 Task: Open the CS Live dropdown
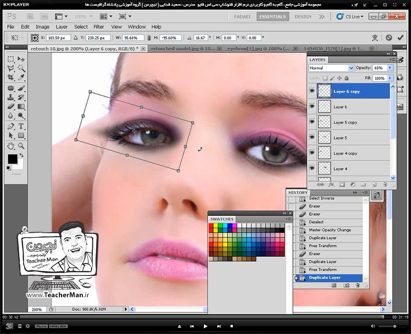pos(350,16)
